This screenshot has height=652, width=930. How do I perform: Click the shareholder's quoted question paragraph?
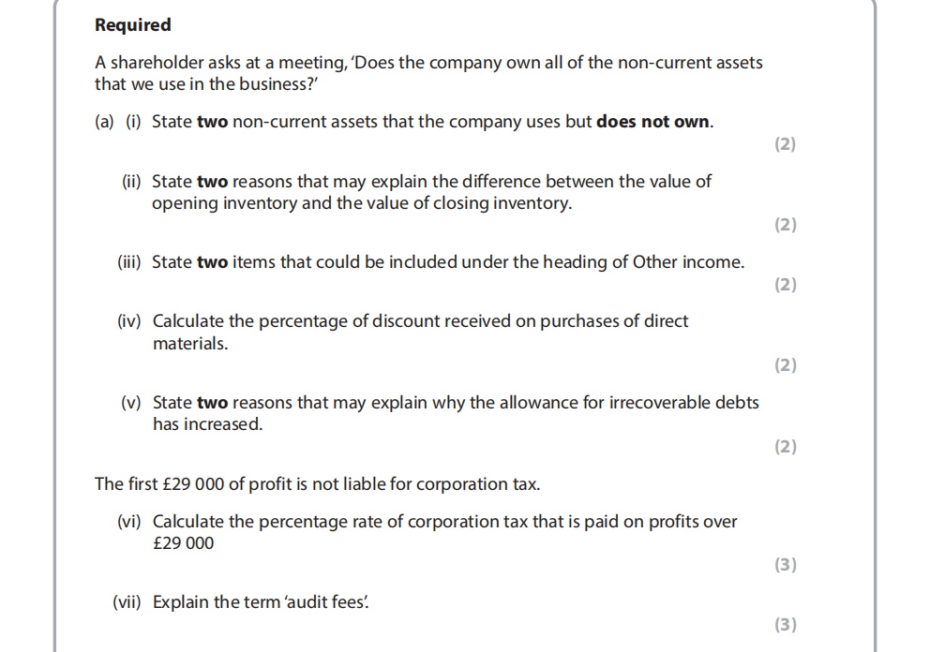(428, 73)
